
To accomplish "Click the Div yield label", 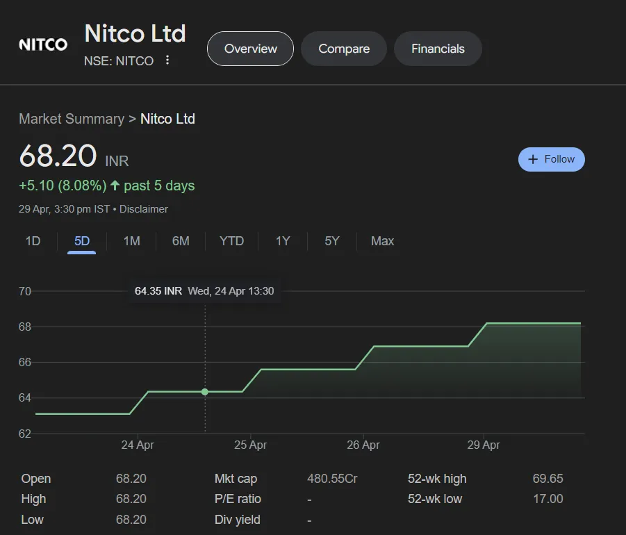I will point(237,520).
